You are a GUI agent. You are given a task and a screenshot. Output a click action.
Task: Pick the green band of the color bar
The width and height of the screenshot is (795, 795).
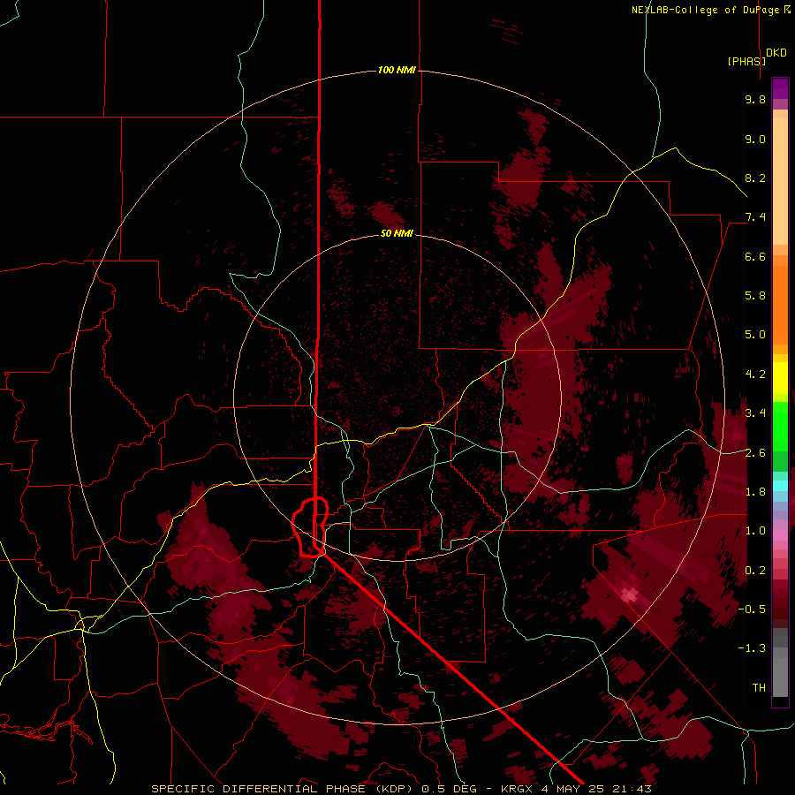pyautogui.click(x=780, y=426)
